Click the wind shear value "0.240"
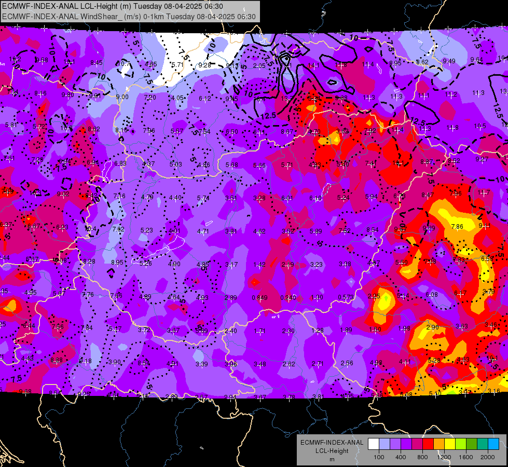This screenshot has height=467, width=508. (289, 297)
